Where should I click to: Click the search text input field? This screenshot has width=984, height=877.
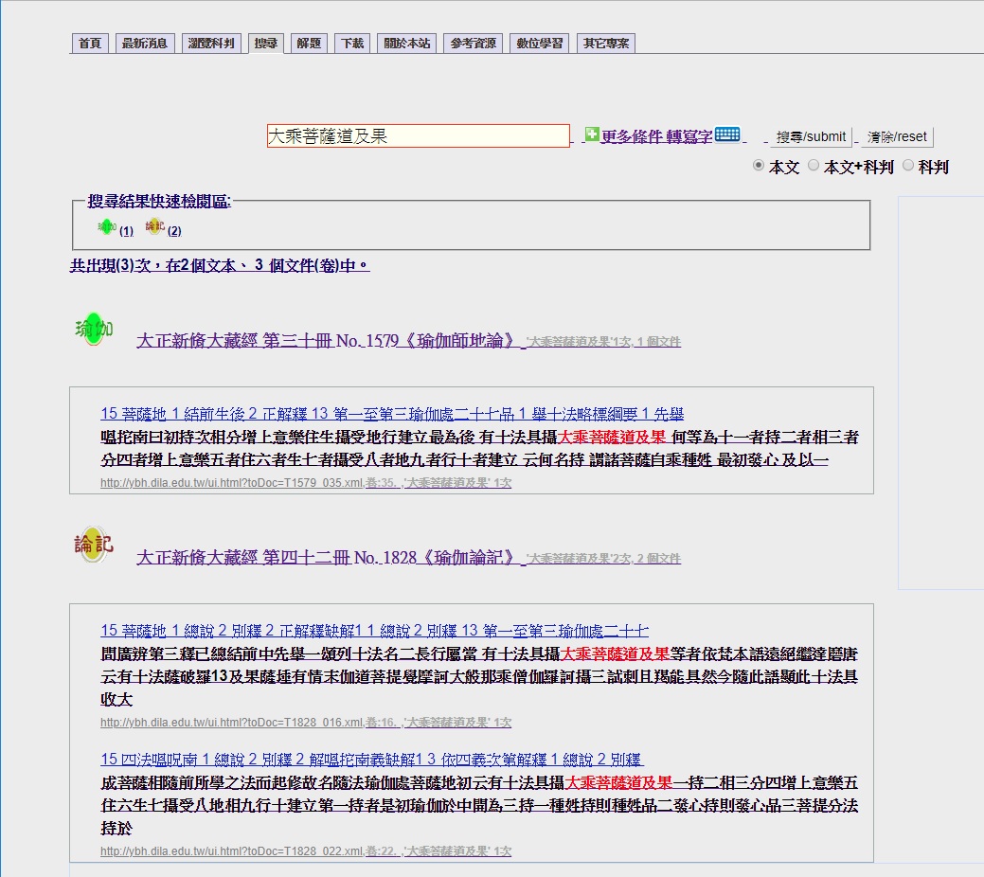(x=418, y=136)
